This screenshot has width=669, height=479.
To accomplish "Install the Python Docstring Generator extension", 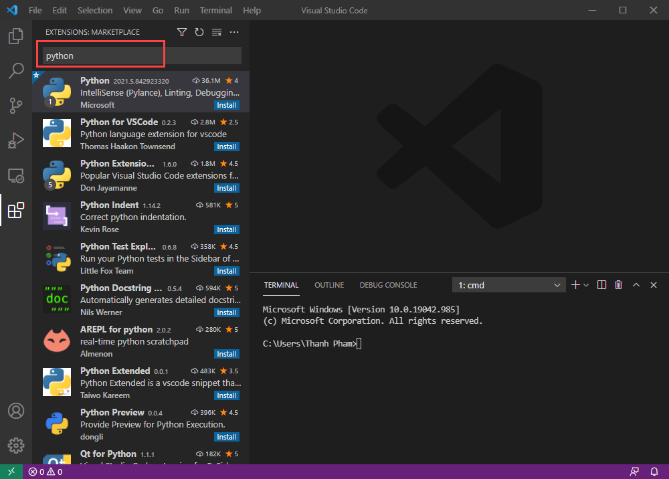I will (x=227, y=312).
